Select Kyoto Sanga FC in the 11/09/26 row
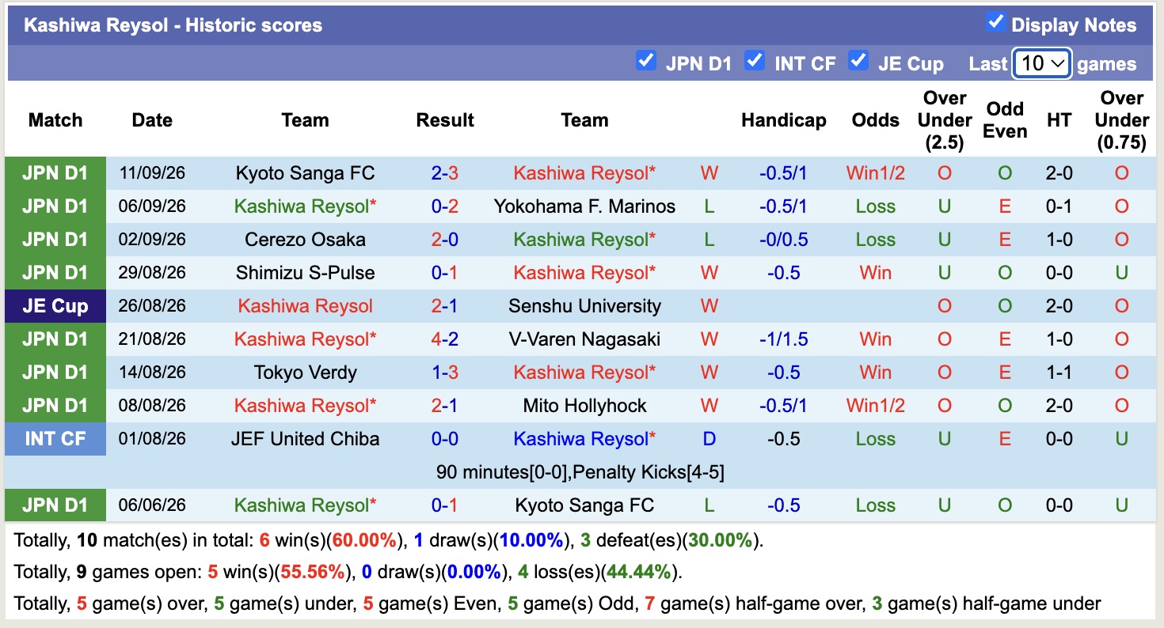This screenshot has width=1164, height=628. [305, 173]
